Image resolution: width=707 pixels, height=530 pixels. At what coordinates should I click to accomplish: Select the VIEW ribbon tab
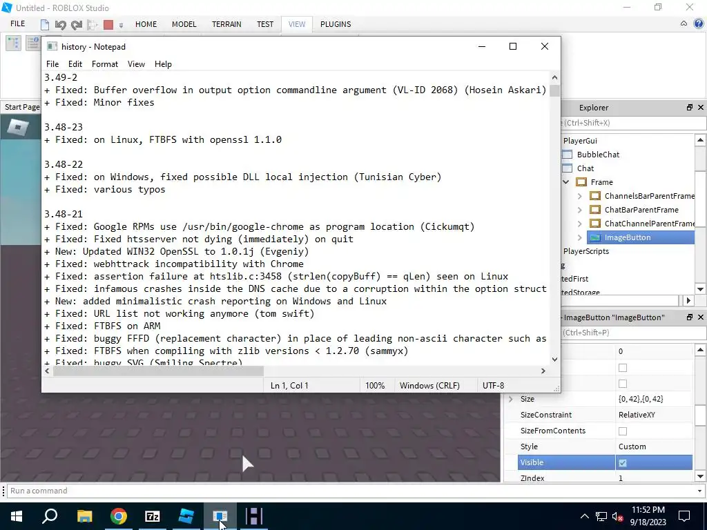point(297,24)
